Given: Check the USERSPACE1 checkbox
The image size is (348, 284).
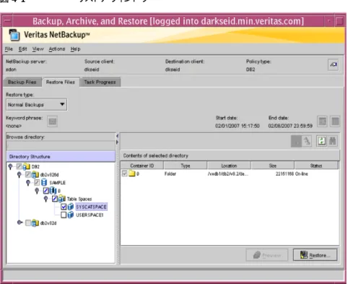Looking at the screenshot, I should pos(64,215).
